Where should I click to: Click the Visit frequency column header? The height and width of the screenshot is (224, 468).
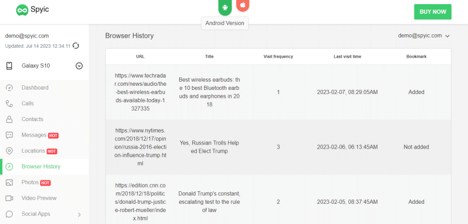(x=278, y=57)
